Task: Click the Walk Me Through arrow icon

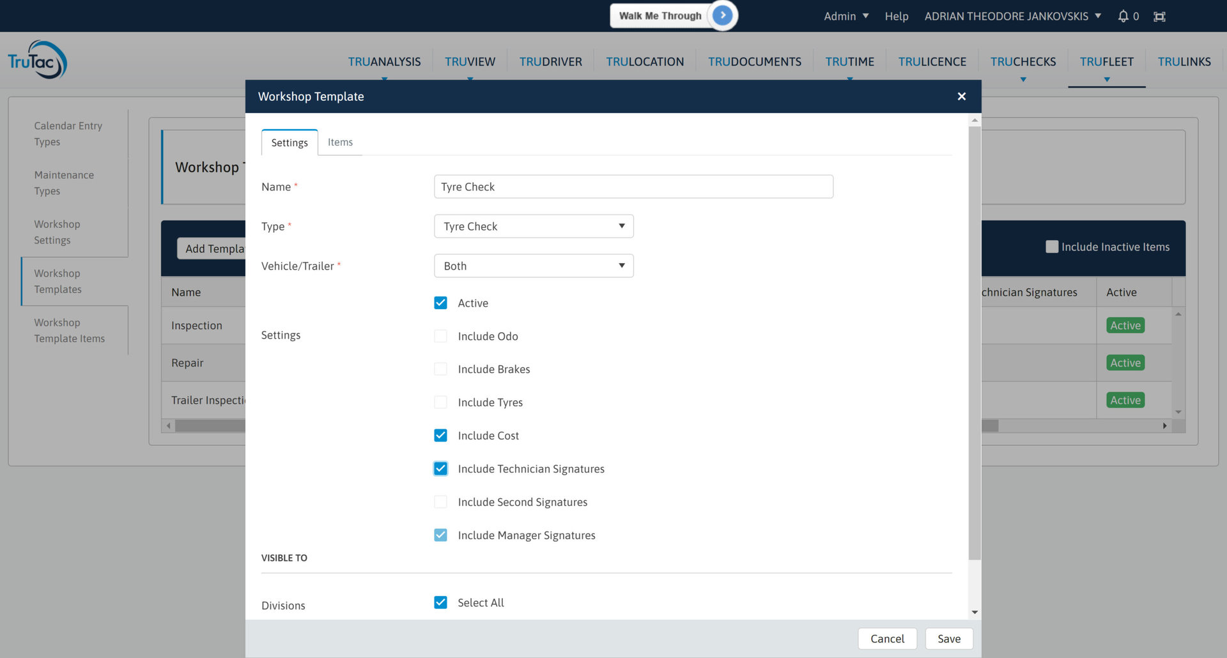Action: click(722, 15)
